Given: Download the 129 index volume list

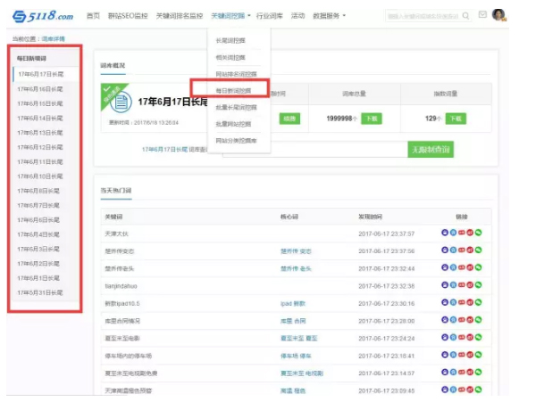Looking at the screenshot, I should coord(455,119).
